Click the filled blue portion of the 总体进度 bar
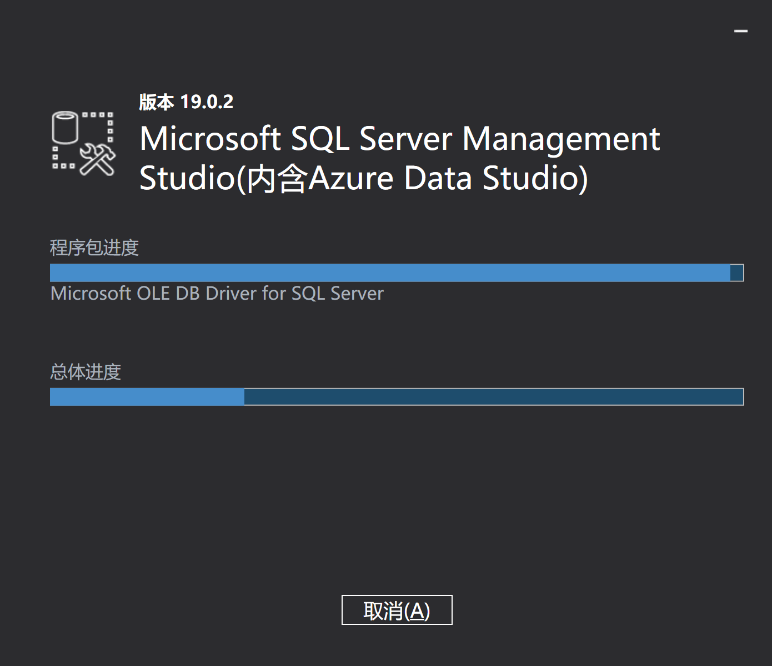 147,397
